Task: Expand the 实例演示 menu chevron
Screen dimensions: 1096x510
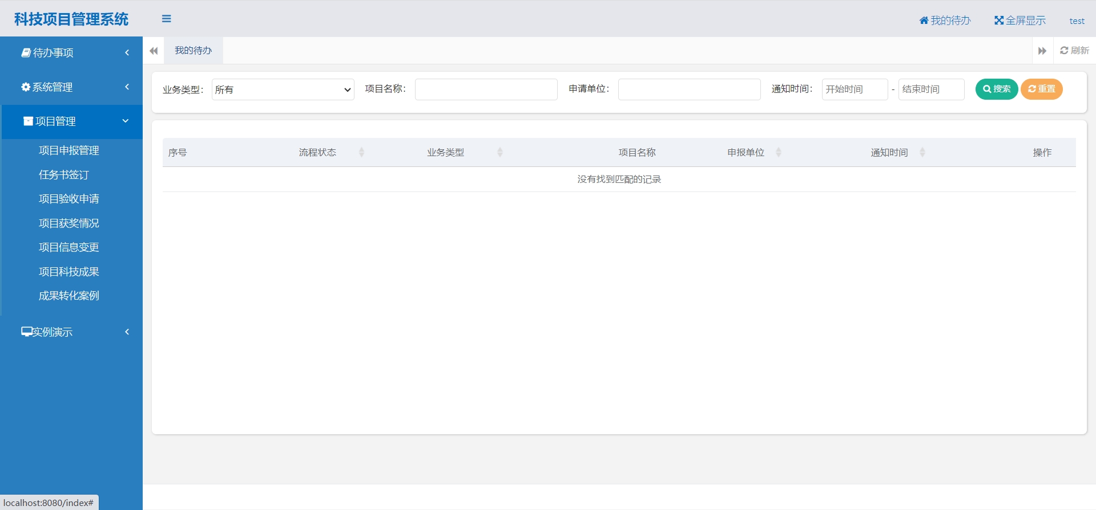Action: [127, 332]
